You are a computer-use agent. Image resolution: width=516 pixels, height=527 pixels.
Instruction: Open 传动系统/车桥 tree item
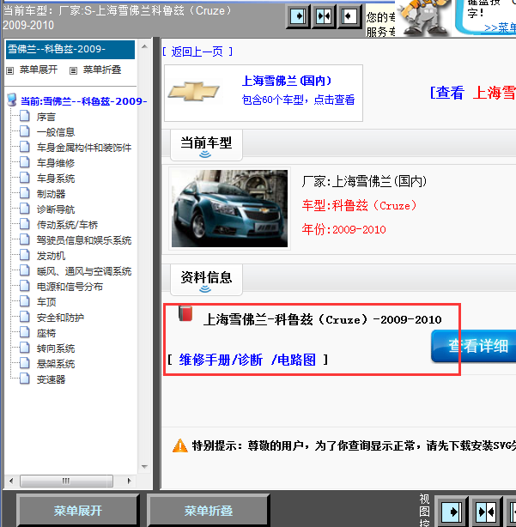click(x=67, y=225)
